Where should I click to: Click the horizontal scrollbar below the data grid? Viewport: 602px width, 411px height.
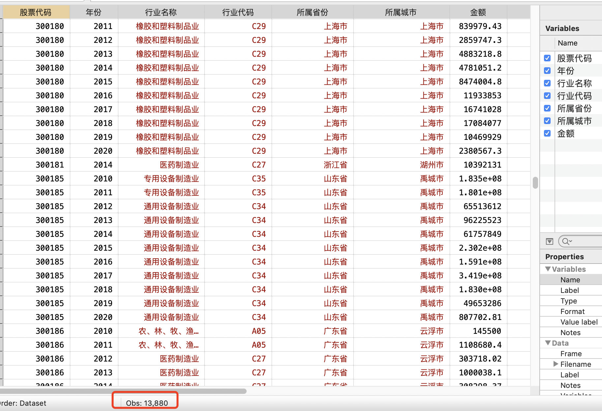click(123, 391)
